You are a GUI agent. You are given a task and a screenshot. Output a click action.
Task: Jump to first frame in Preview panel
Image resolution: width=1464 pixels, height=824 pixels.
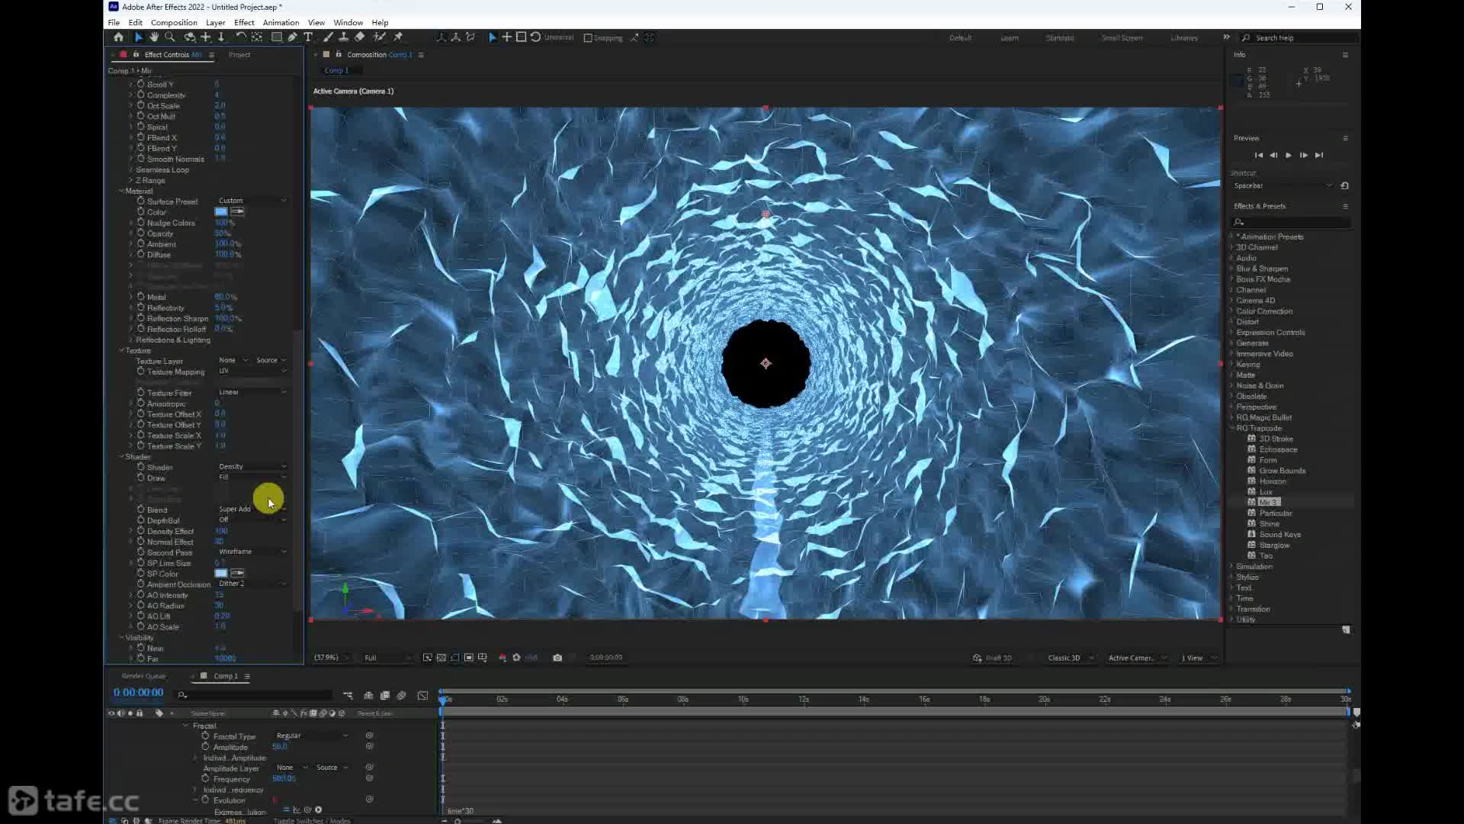1258,155
